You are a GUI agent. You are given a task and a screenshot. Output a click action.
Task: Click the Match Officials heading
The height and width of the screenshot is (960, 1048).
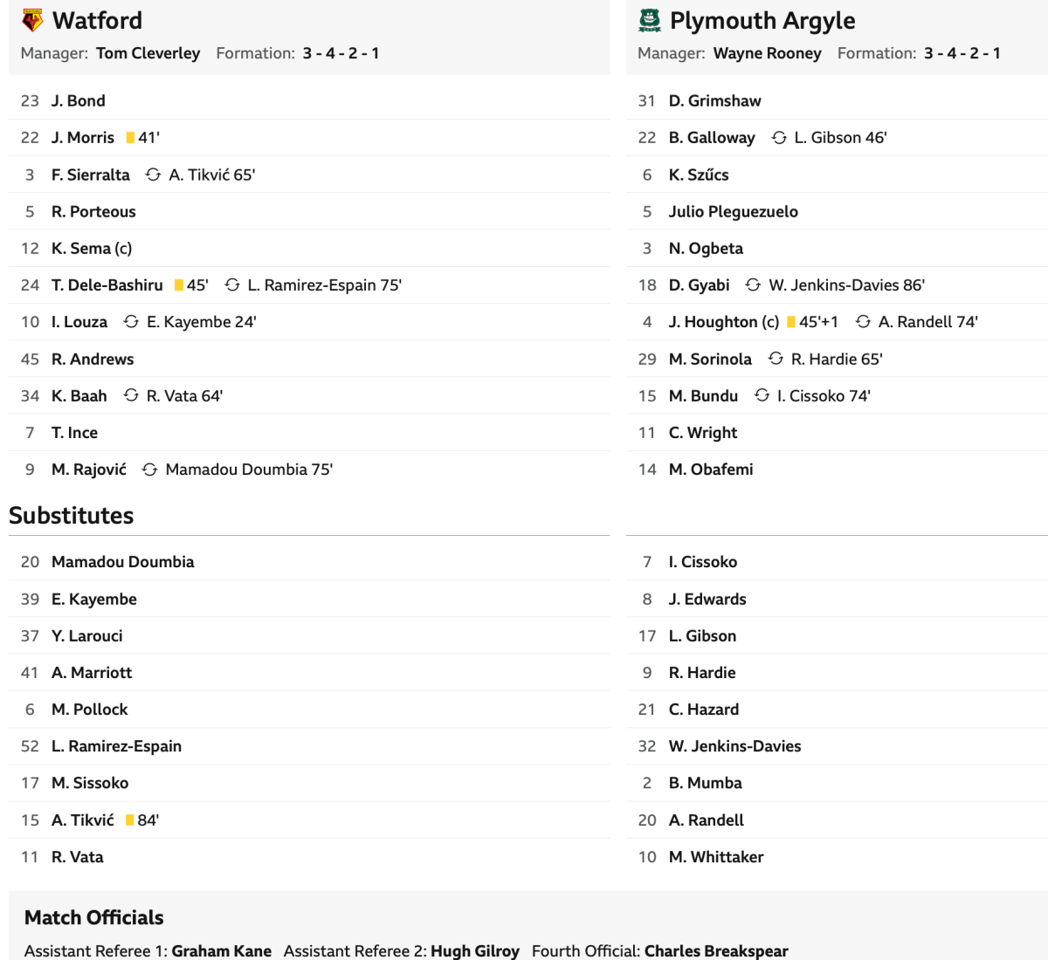pos(94,917)
